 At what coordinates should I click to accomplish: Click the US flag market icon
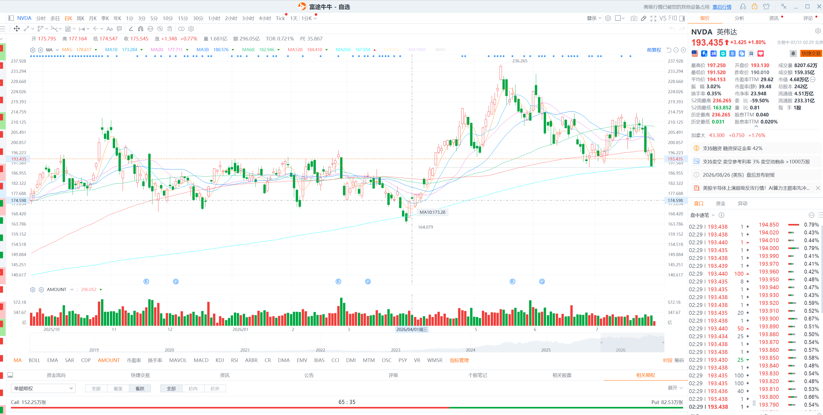(x=695, y=53)
